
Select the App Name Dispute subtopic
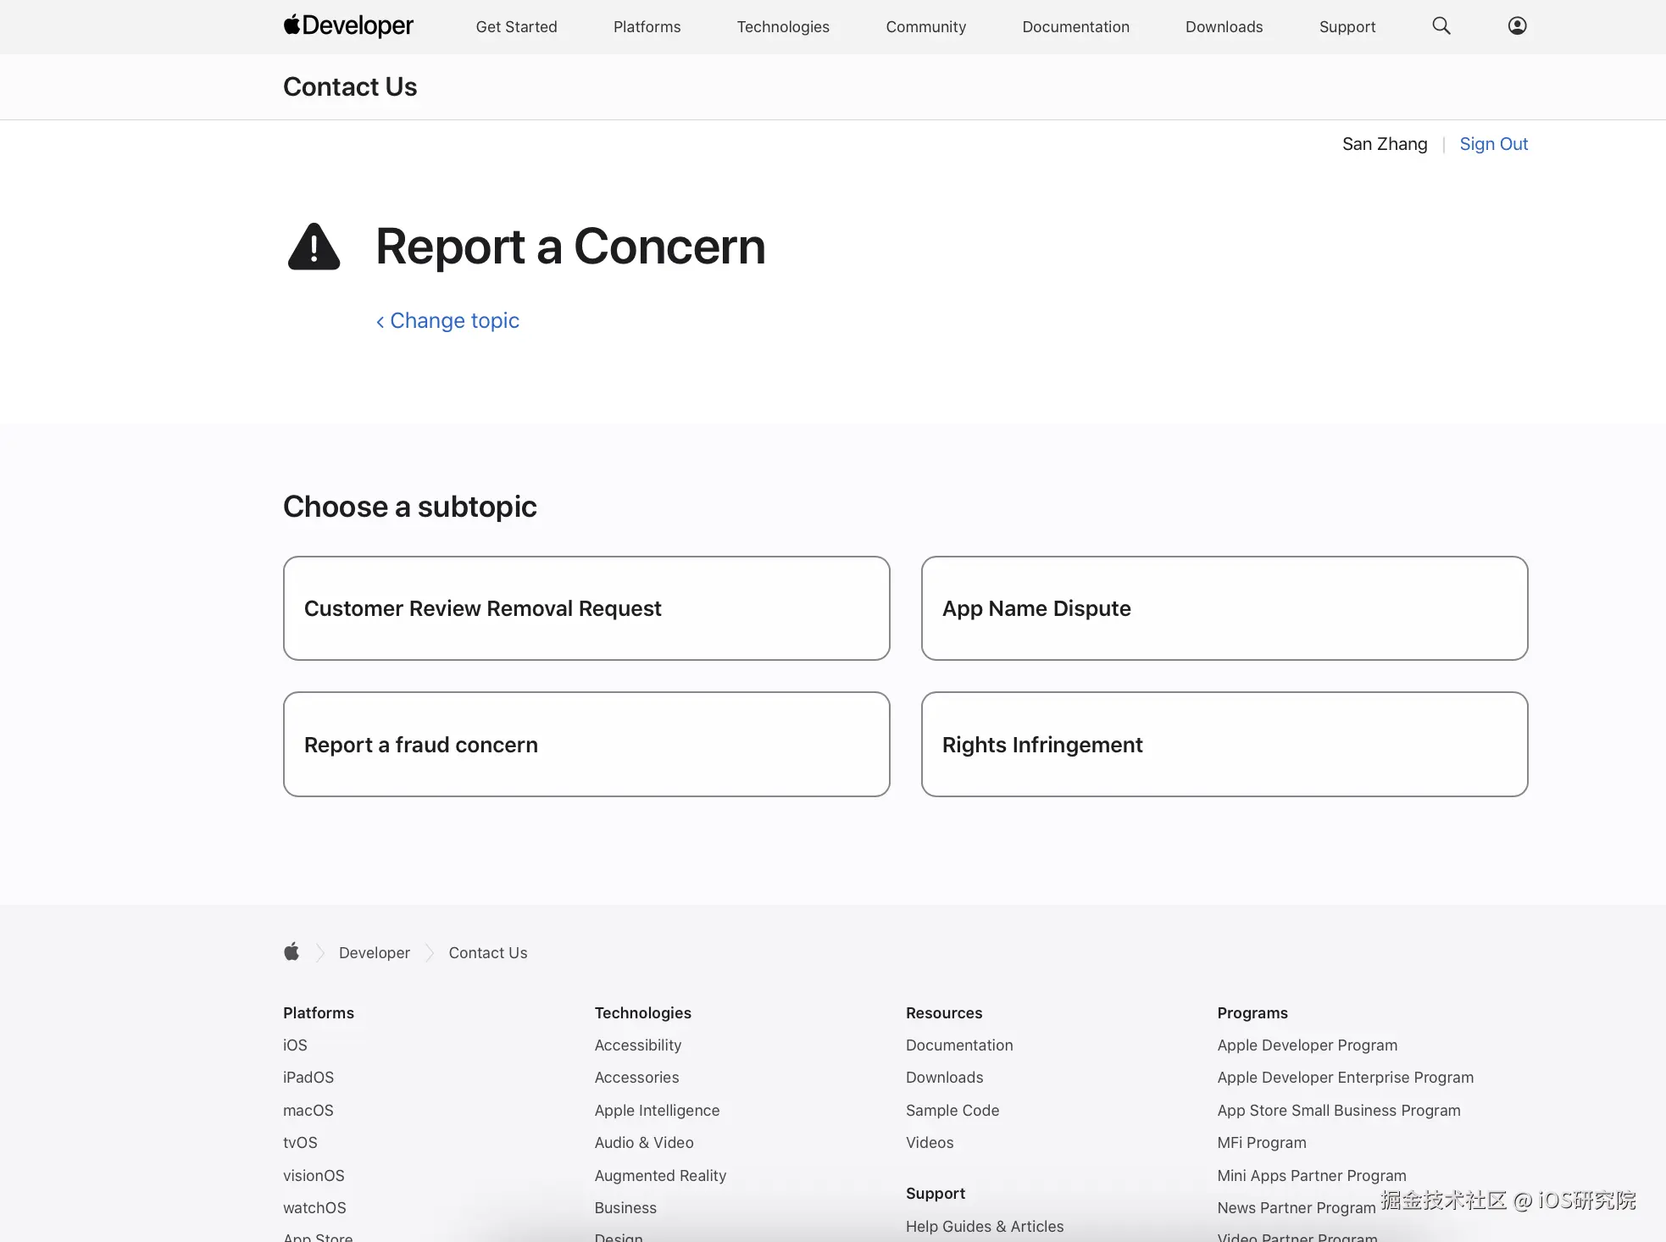[x=1224, y=608]
